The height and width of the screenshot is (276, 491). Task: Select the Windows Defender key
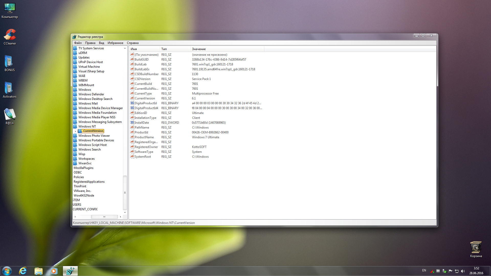(91, 94)
